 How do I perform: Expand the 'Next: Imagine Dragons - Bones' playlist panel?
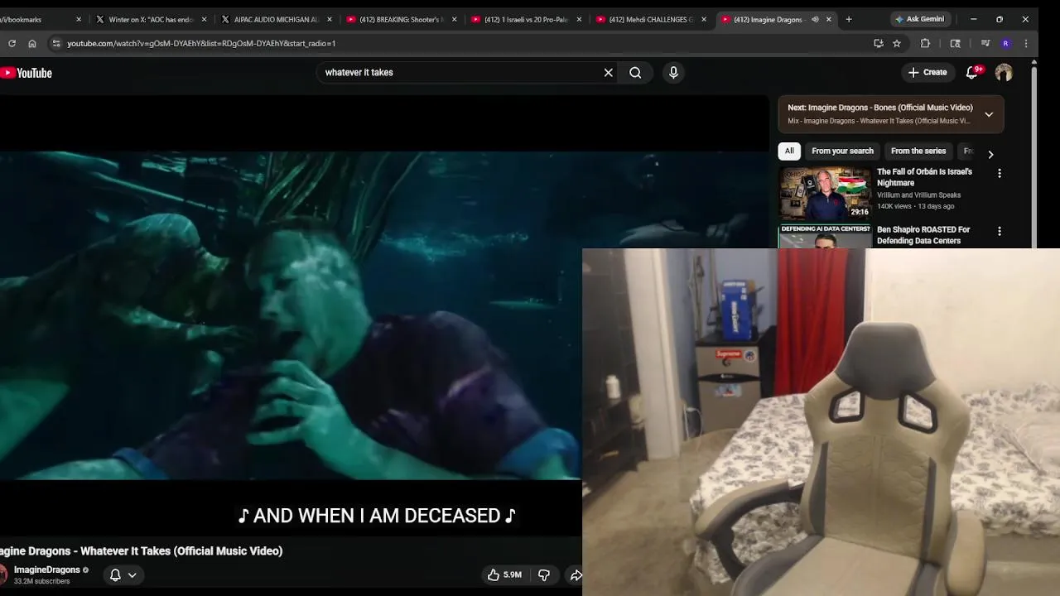tap(989, 114)
